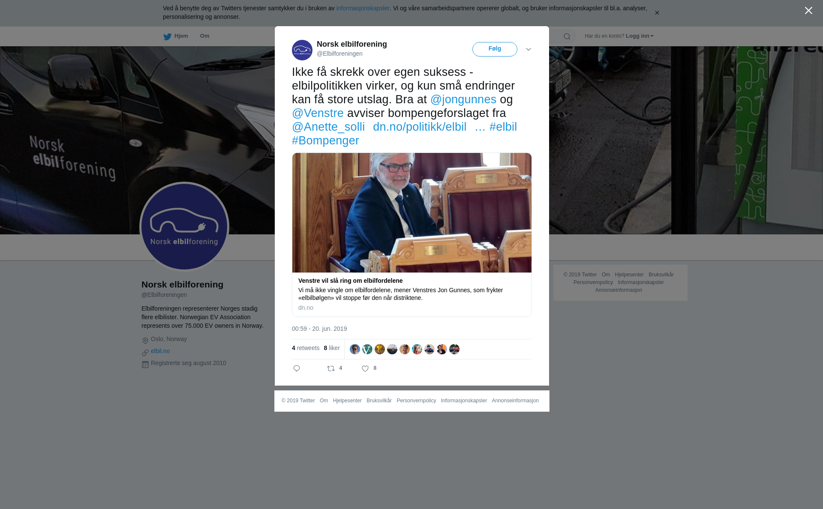
Task: Go to Hjem in top navigation
Action: (181, 36)
